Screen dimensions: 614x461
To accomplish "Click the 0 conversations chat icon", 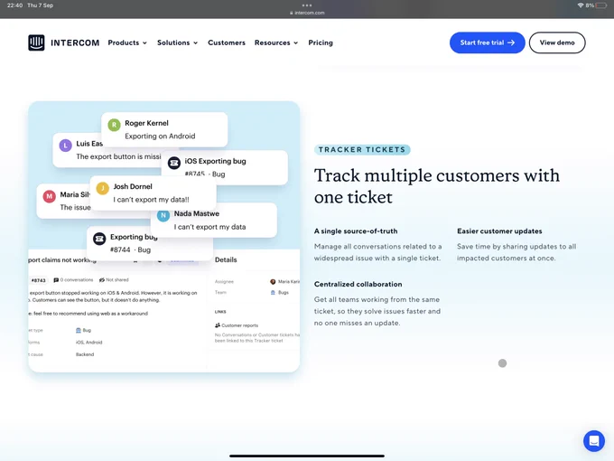I will (56, 280).
